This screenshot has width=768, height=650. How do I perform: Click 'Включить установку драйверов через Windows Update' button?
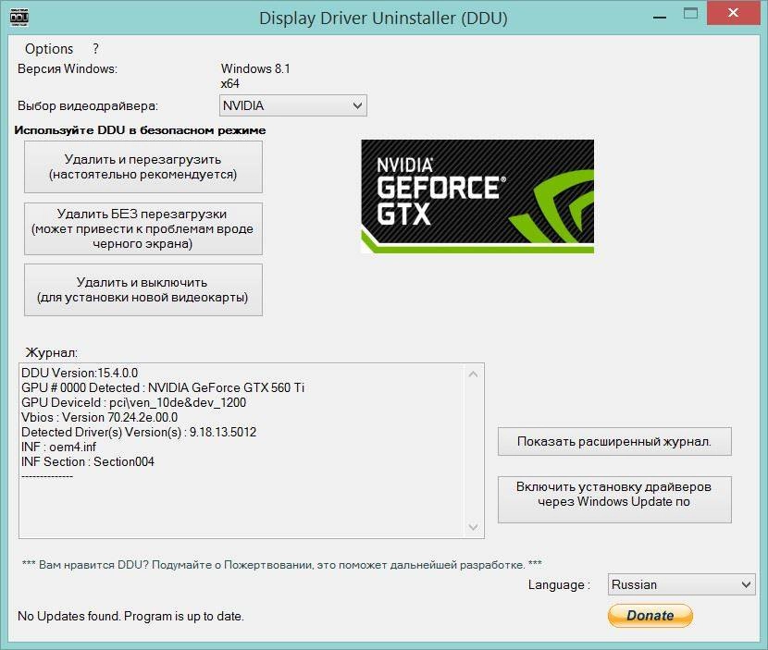(x=614, y=499)
